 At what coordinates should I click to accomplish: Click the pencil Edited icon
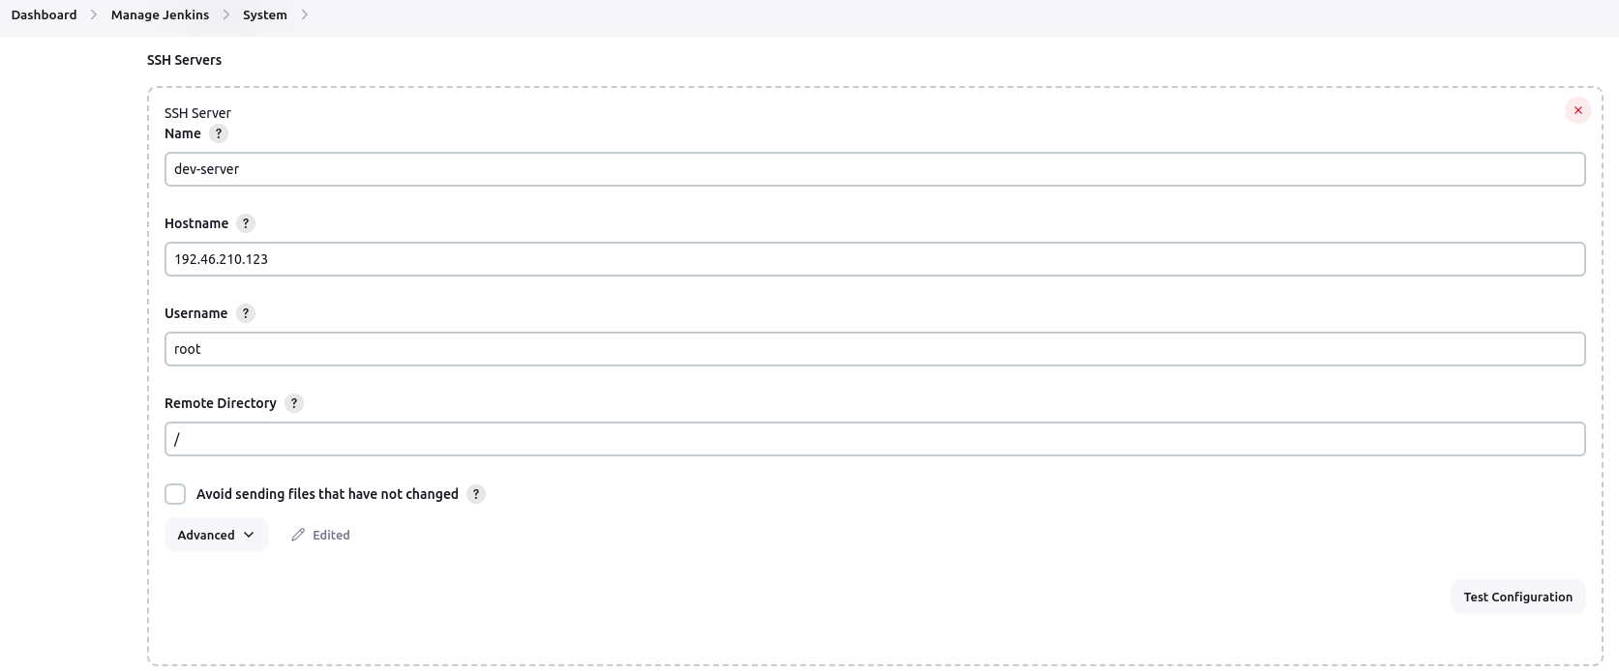click(298, 535)
